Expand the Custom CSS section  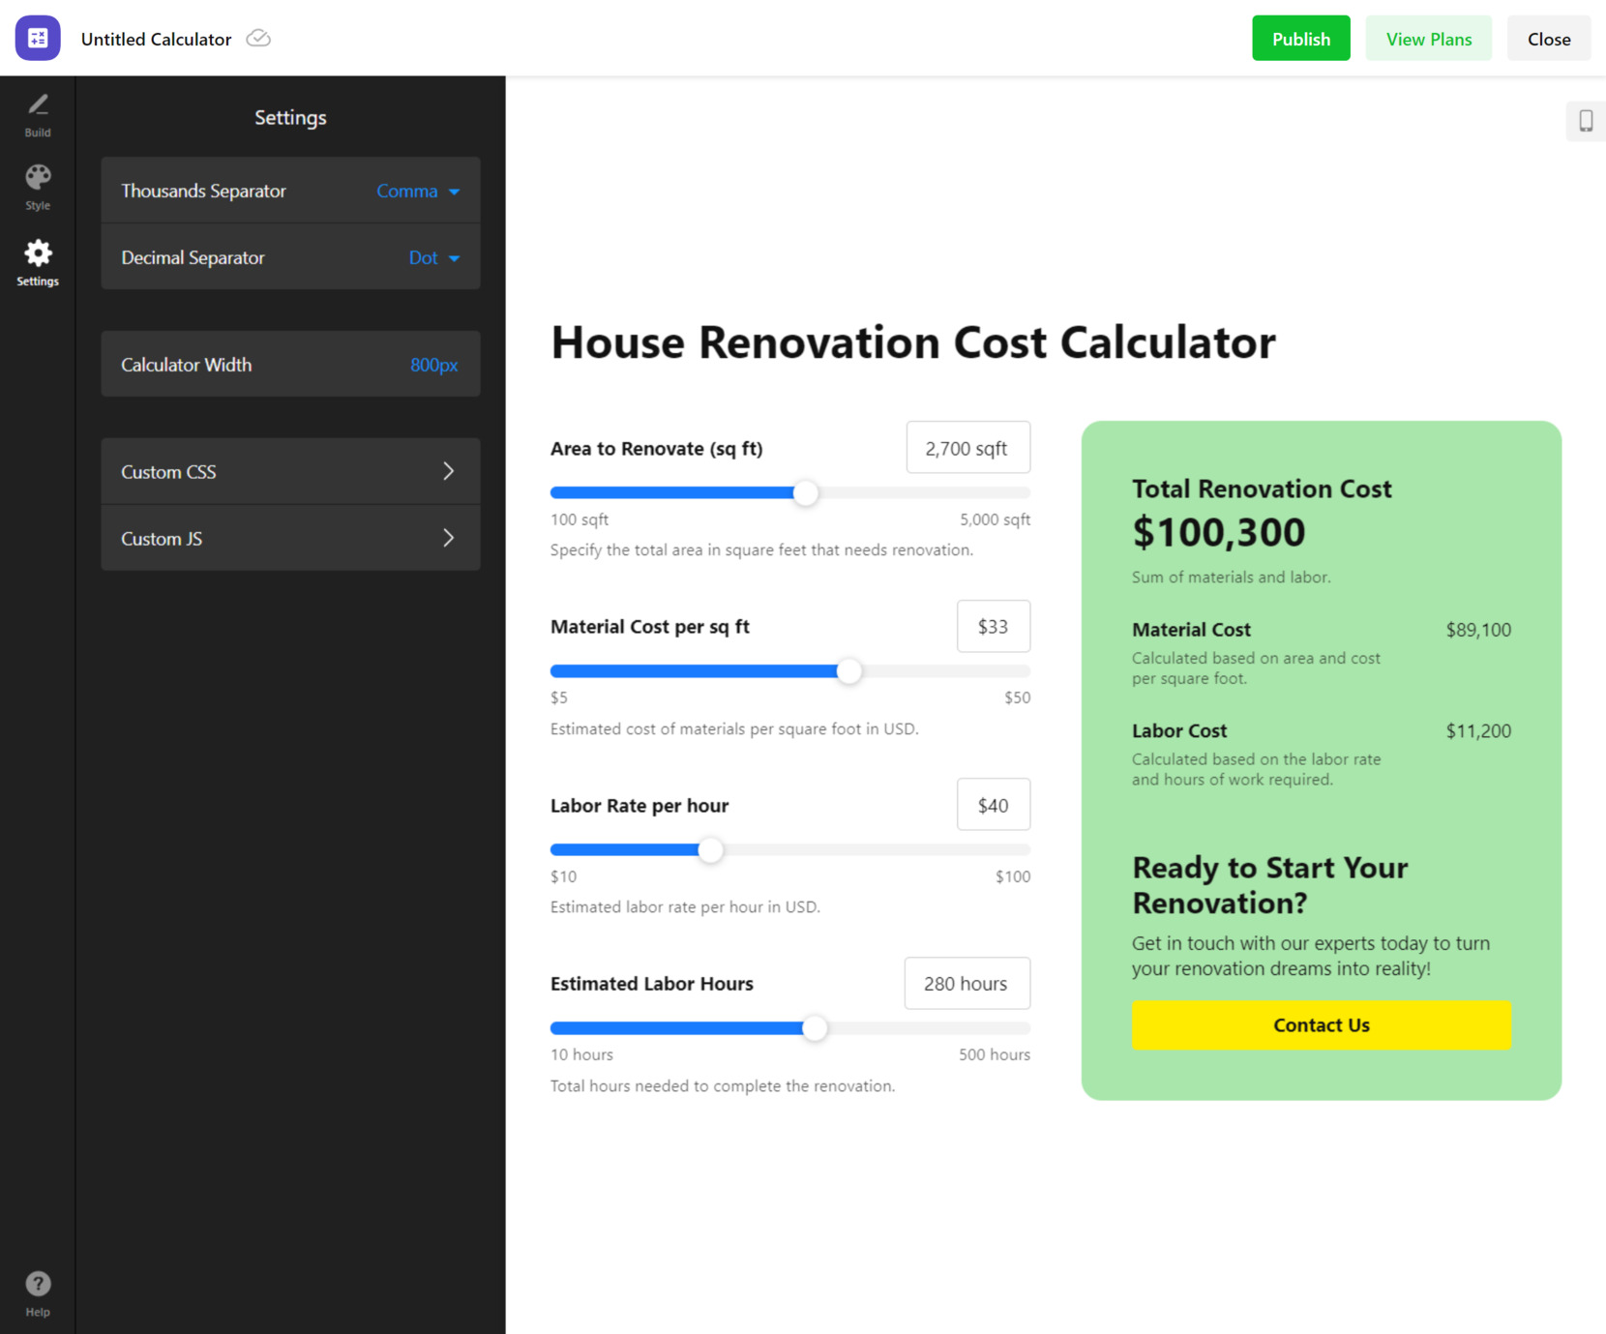coord(289,471)
